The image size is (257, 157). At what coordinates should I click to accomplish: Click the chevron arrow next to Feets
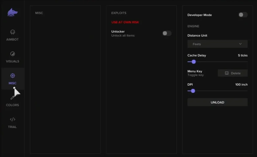(240, 44)
